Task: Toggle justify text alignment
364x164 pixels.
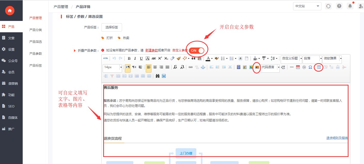Action: 167,67
